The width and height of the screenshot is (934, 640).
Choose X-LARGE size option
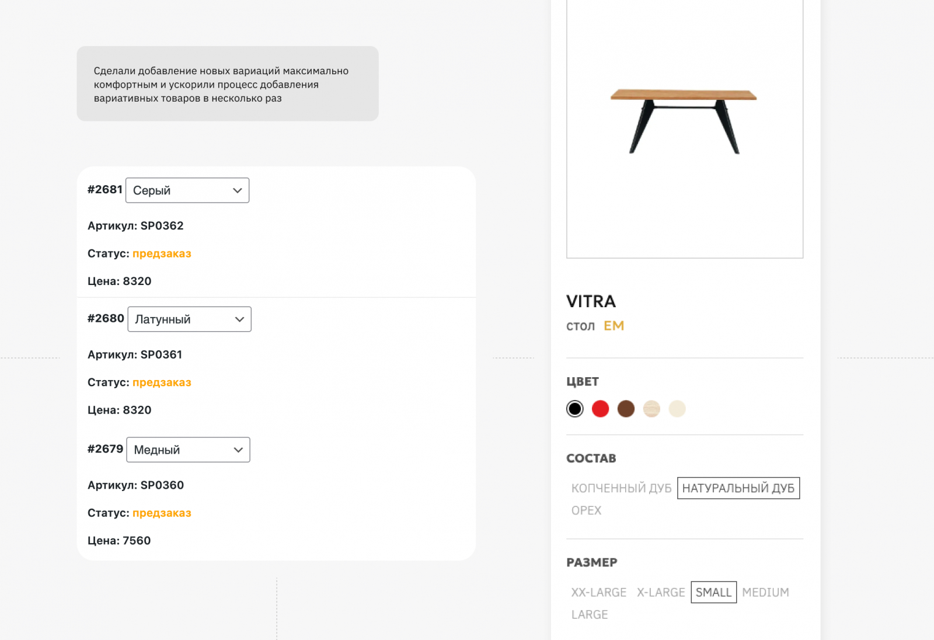click(661, 592)
